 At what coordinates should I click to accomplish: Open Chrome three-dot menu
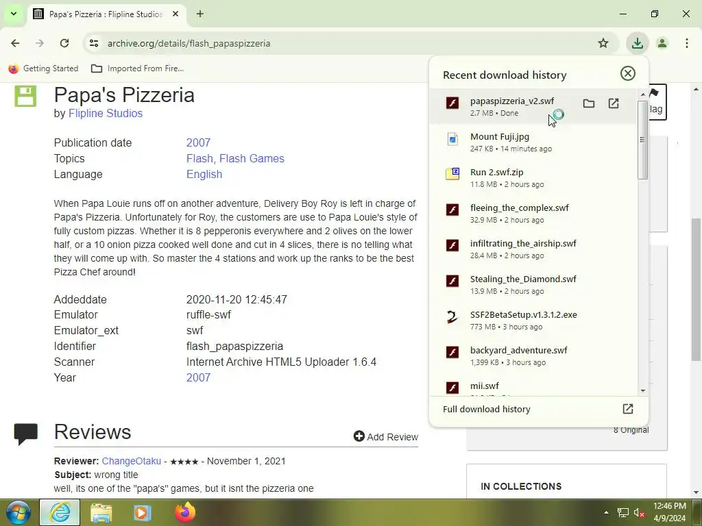pos(686,43)
